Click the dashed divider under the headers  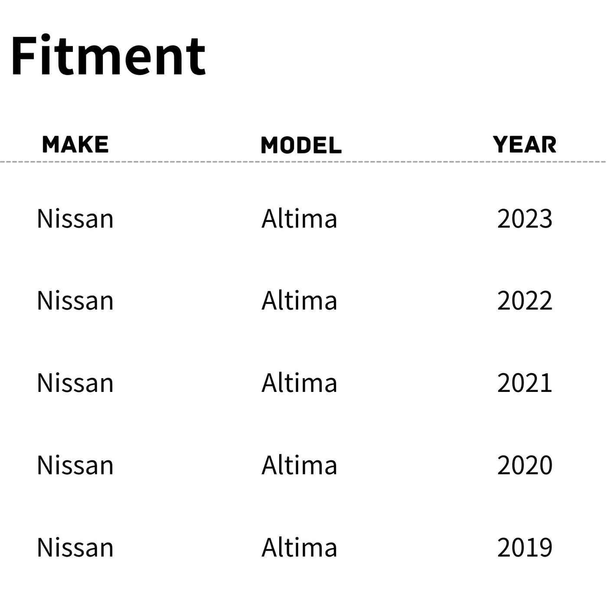[303, 162]
